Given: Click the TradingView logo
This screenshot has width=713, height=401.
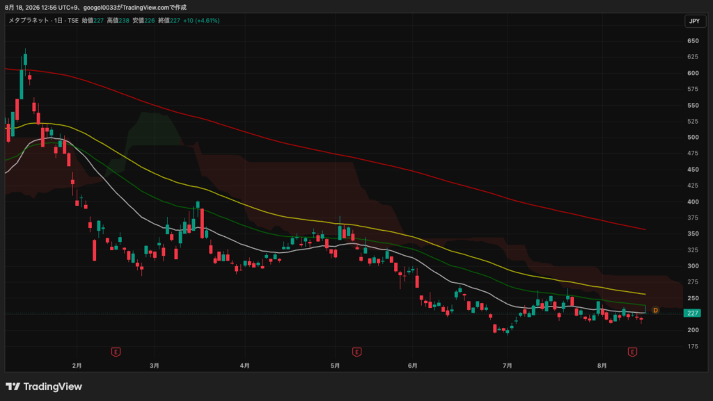Looking at the screenshot, I should tap(44, 386).
